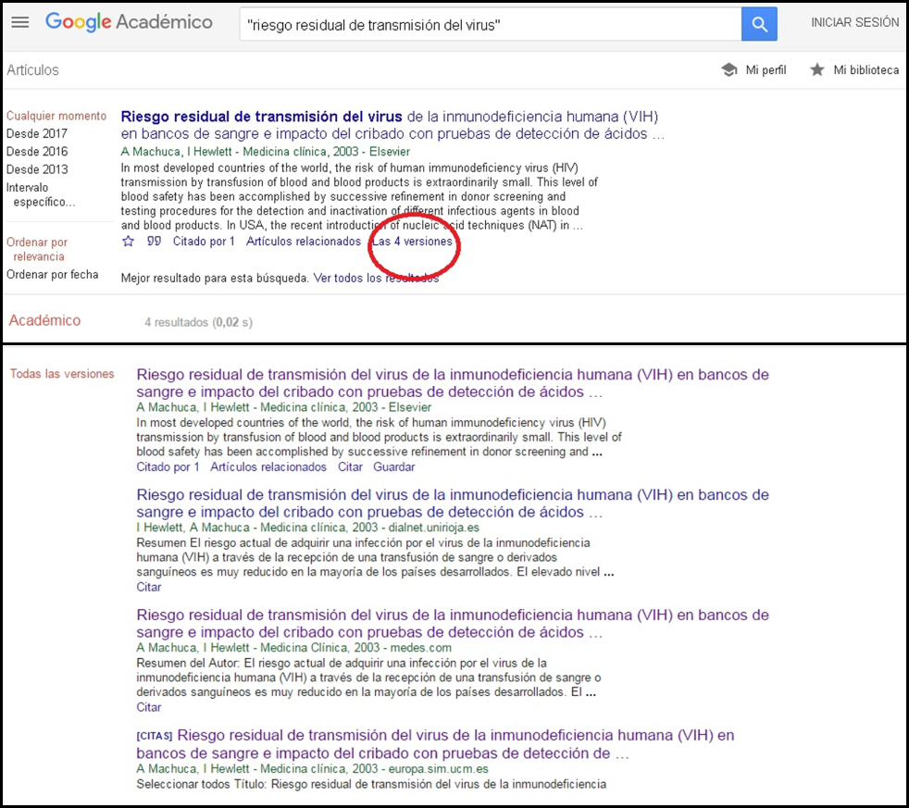The image size is (909, 808).
Task: Click INICIAR SESIÓN
Action: click(854, 23)
